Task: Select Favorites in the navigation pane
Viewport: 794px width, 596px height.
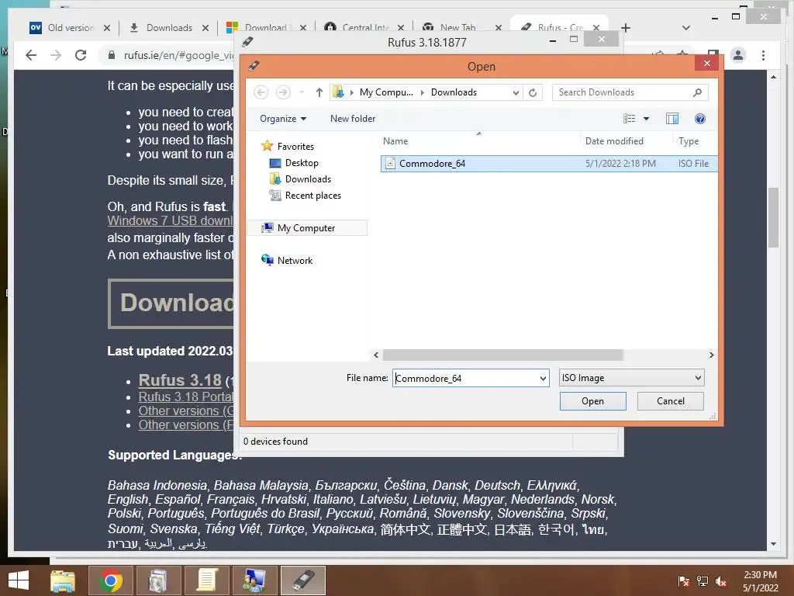Action: click(288, 147)
